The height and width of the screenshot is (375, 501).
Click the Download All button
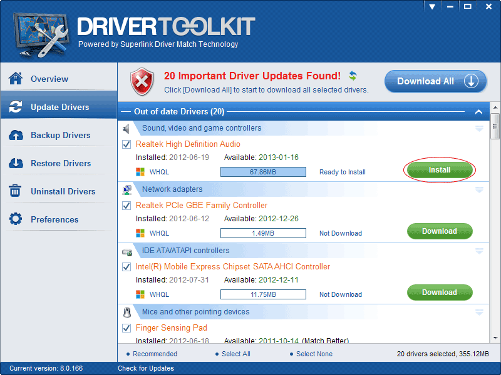[435, 81]
